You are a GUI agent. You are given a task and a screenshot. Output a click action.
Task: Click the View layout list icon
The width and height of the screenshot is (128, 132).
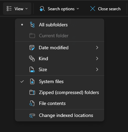9,9
